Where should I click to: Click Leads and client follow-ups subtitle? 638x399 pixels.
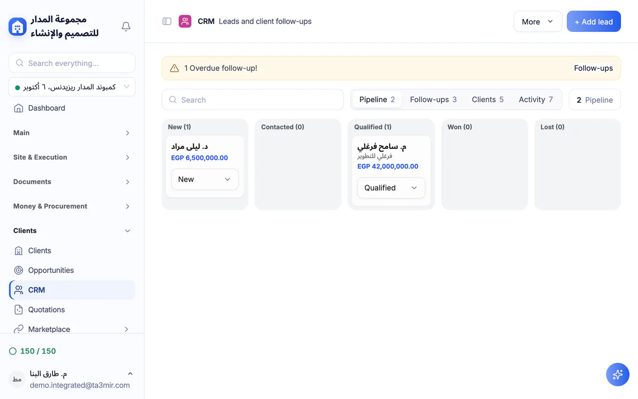pyautogui.click(x=265, y=21)
